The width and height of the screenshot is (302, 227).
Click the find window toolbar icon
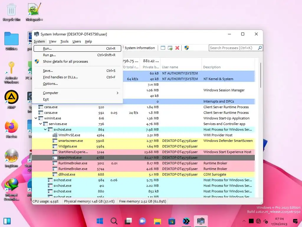click(x=163, y=48)
